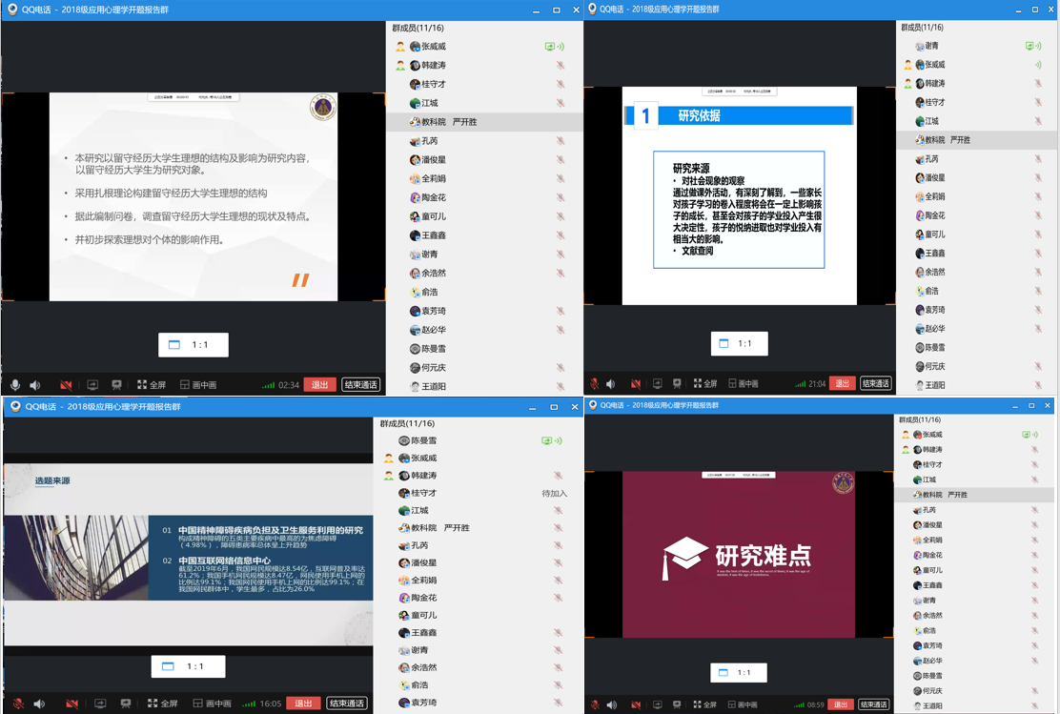The height and width of the screenshot is (714, 1060).
Task: Click the 研究难点 shared slide view
Action: click(x=739, y=555)
